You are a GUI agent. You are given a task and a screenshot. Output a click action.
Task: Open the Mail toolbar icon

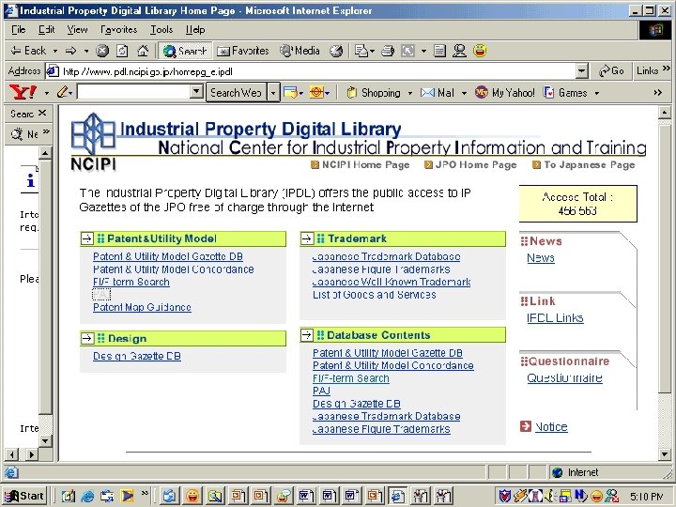361,51
